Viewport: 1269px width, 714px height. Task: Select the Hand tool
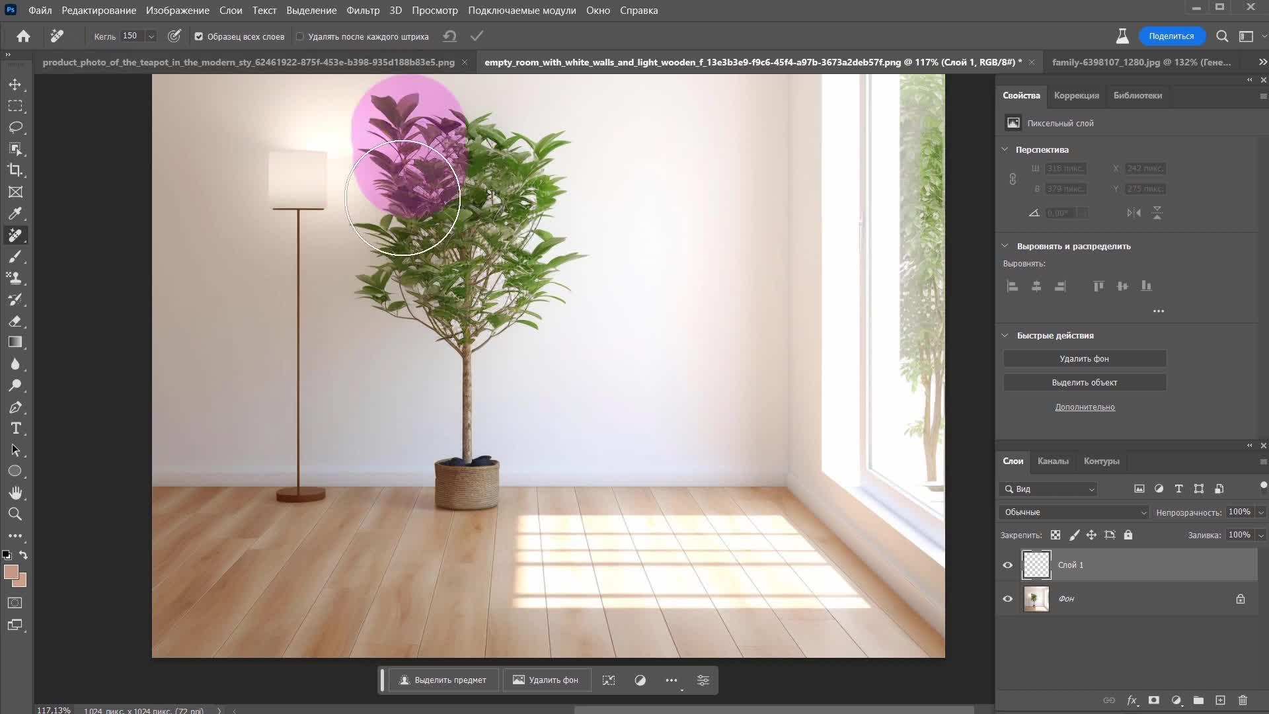click(15, 493)
